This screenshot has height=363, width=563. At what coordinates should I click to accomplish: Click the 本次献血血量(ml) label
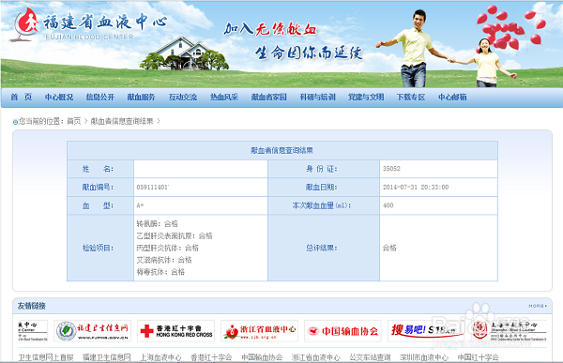(x=321, y=205)
